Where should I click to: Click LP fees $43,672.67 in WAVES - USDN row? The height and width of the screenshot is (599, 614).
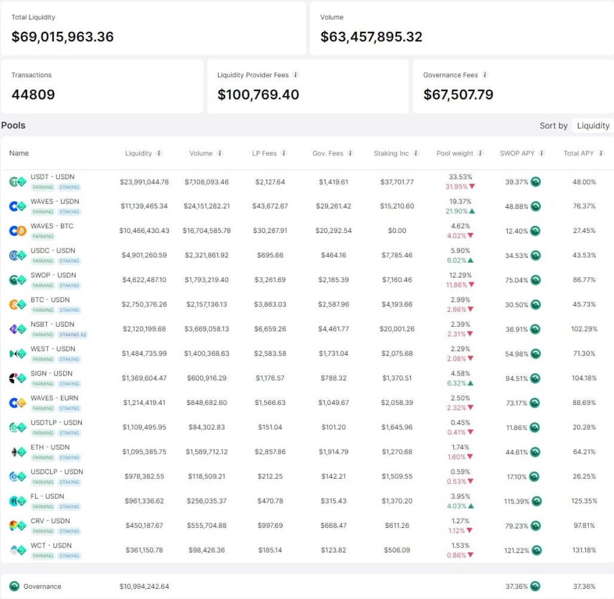pos(270,206)
